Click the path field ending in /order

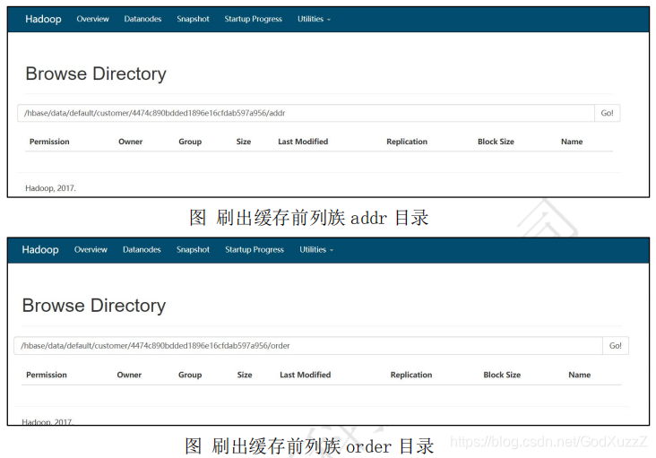pyautogui.click(x=308, y=345)
